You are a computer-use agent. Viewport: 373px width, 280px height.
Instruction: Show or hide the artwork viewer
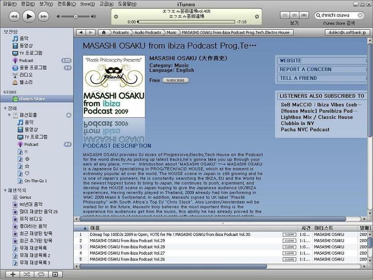click(x=55, y=274)
